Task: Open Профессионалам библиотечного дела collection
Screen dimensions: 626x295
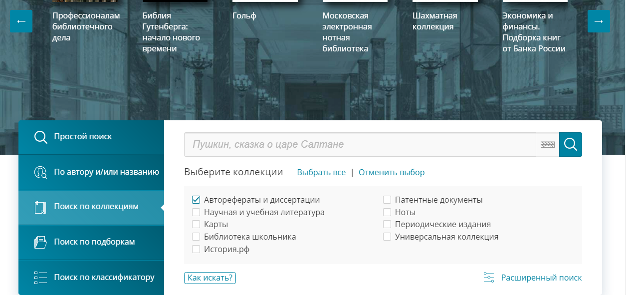Action: tap(86, 26)
